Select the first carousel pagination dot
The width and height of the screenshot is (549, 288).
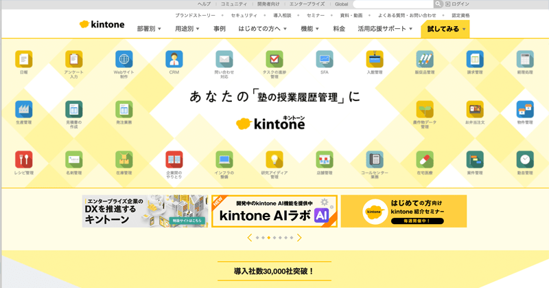[257, 238]
